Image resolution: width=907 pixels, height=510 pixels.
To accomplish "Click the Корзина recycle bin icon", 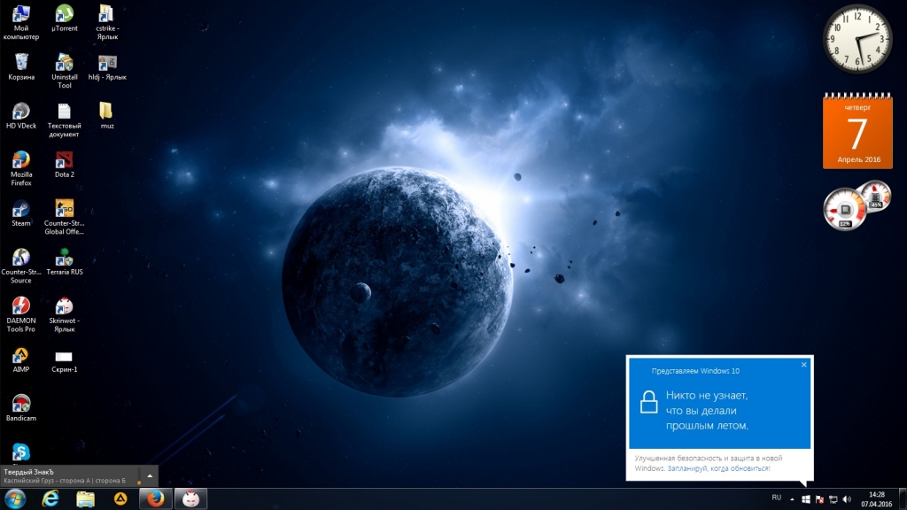I will (x=20, y=62).
